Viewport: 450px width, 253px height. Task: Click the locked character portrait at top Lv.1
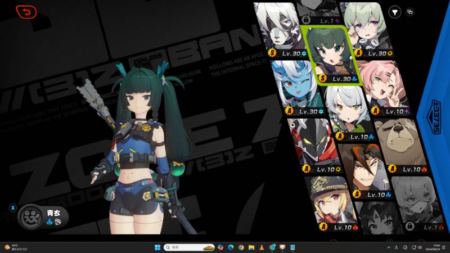(318, 13)
